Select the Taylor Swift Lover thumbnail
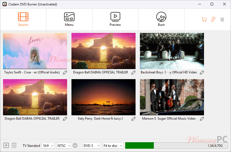The height and width of the screenshot is (152, 231). [x=35, y=51]
